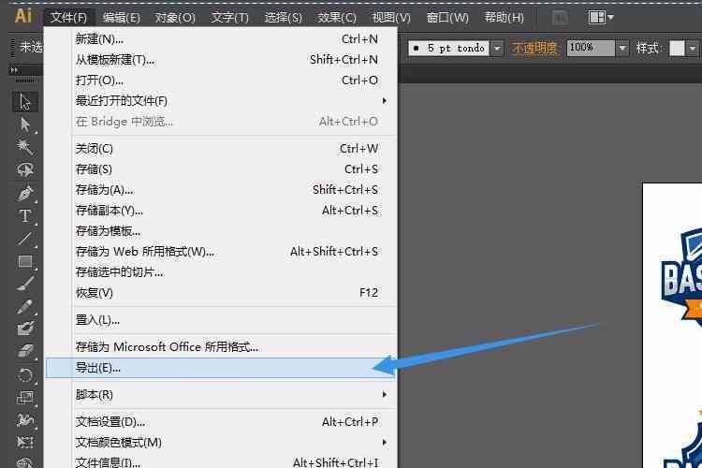Click the 5 pt tondo brush field

pyautogui.click(x=449, y=49)
